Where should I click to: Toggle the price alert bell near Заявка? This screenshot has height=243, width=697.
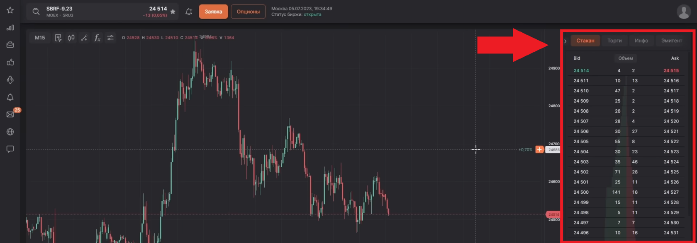pyautogui.click(x=188, y=12)
